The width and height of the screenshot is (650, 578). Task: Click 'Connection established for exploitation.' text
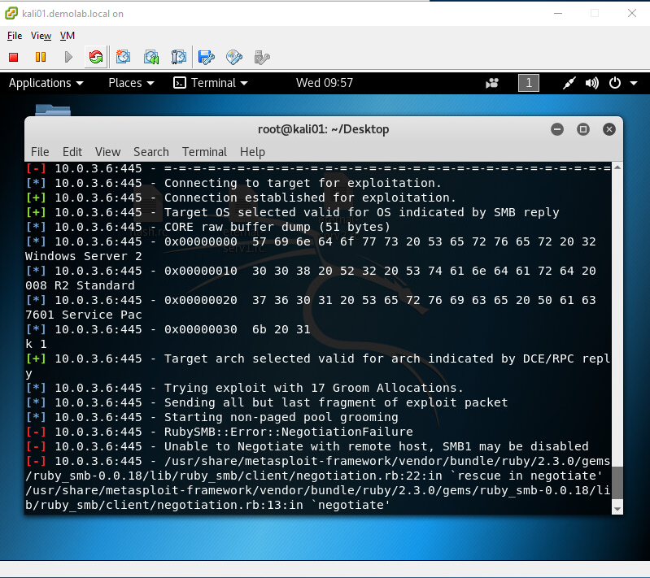[310, 198]
